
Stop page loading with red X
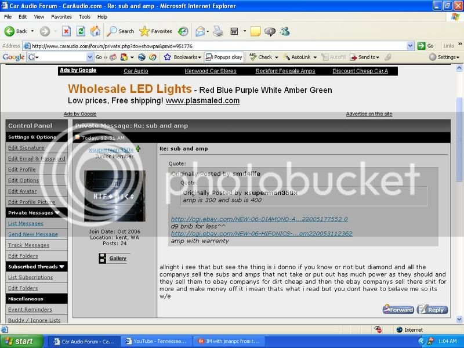click(x=66, y=31)
